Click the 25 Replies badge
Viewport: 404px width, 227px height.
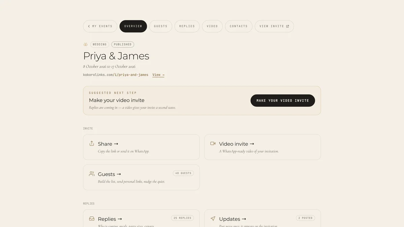(x=182, y=218)
